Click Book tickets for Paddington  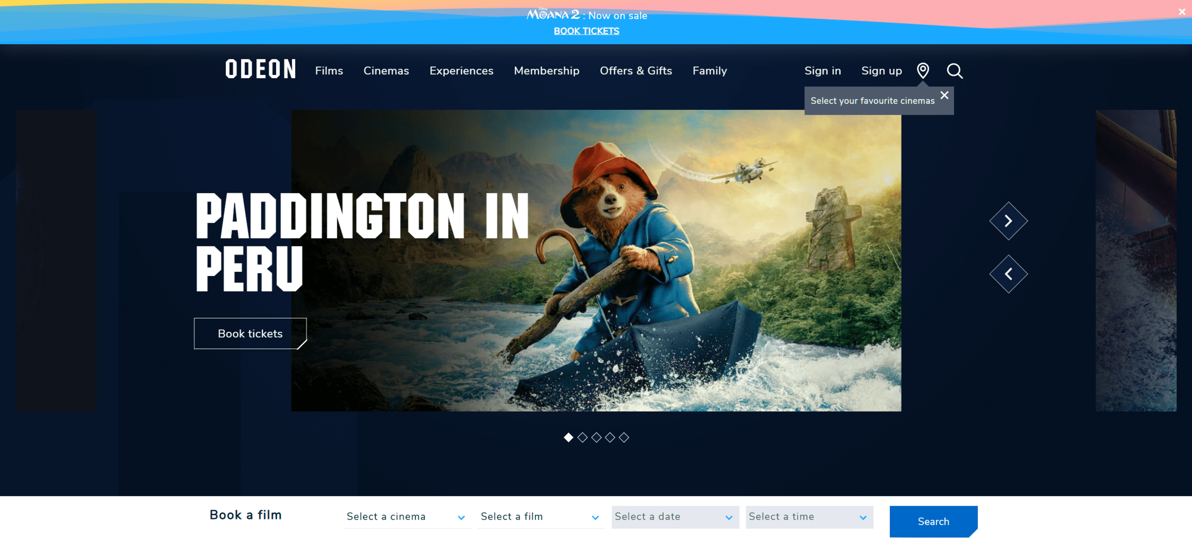tap(250, 334)
